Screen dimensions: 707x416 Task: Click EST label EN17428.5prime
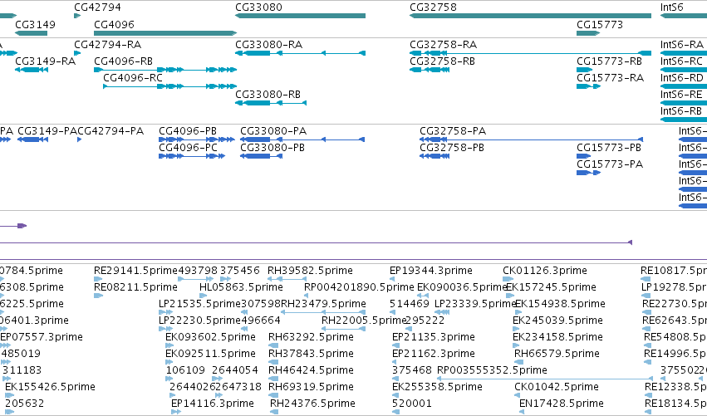point(562,404)
